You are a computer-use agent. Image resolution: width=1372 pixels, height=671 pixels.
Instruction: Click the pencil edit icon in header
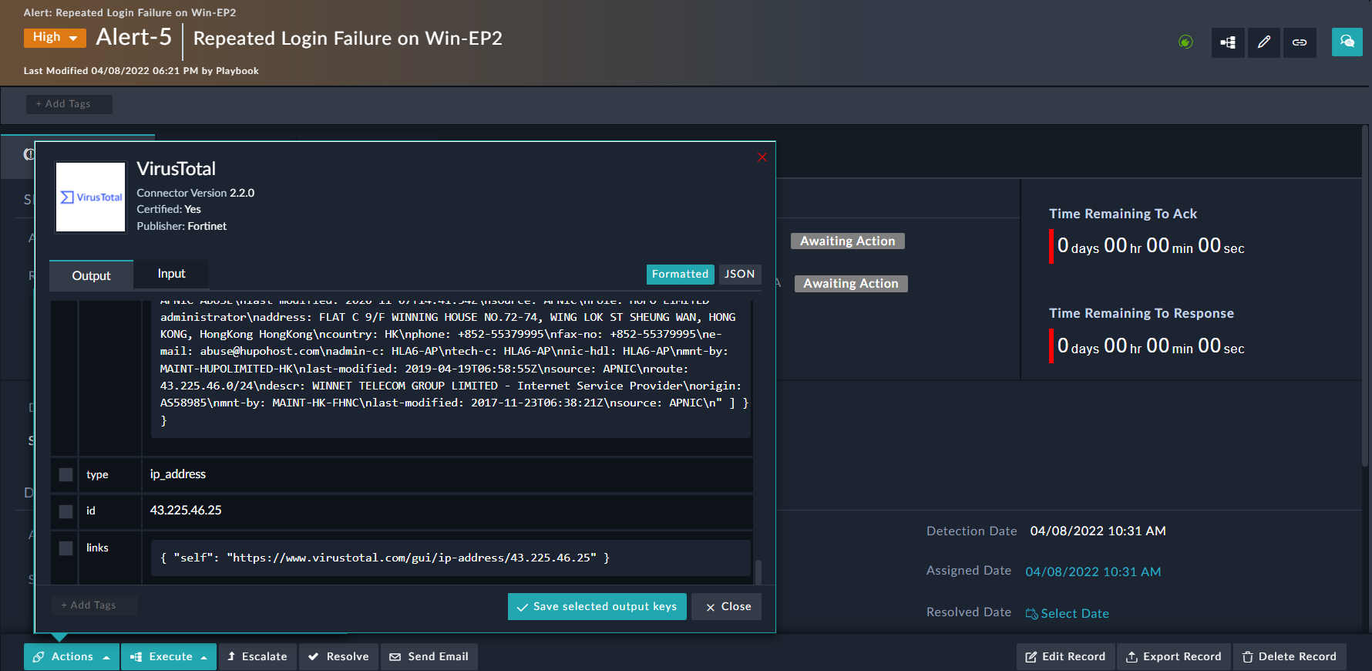tap(1264, 42)
